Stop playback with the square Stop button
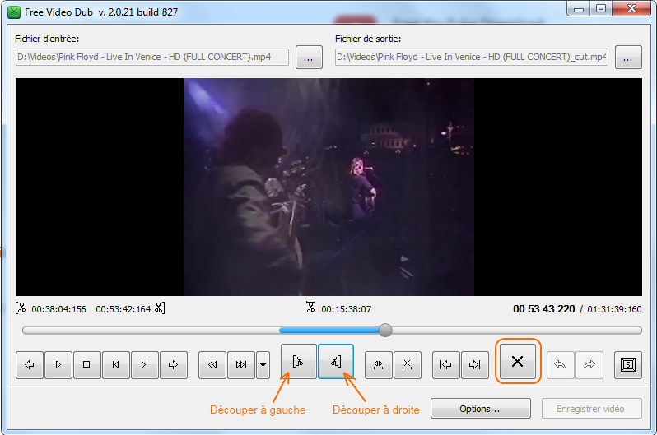657x435 pixels. pyautogui.click(x=86, y=364)
